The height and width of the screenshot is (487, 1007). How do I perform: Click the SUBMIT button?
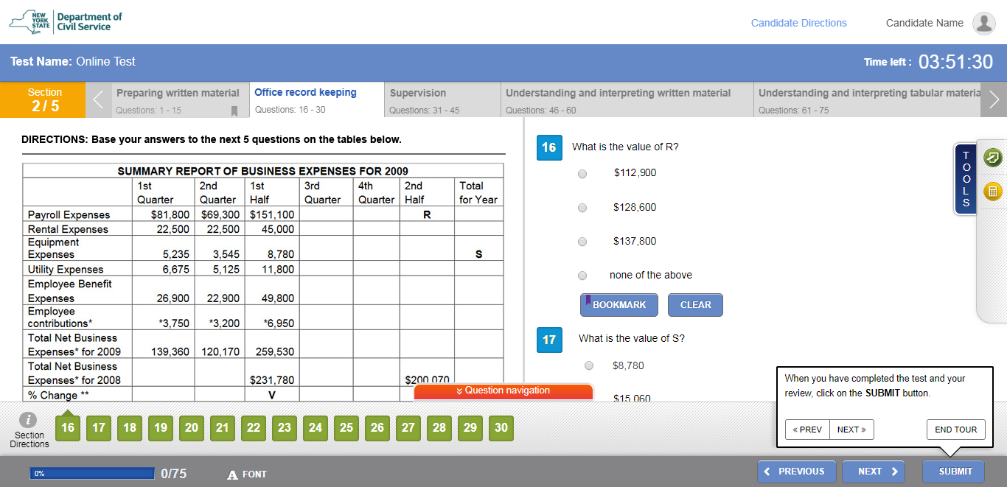pyautogui.click(x=953, y=472)
